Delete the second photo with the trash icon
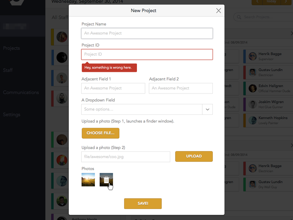Image resolution: width=293 pixels, height=220 pixels. pyautogui.click(x=106, y=180)
